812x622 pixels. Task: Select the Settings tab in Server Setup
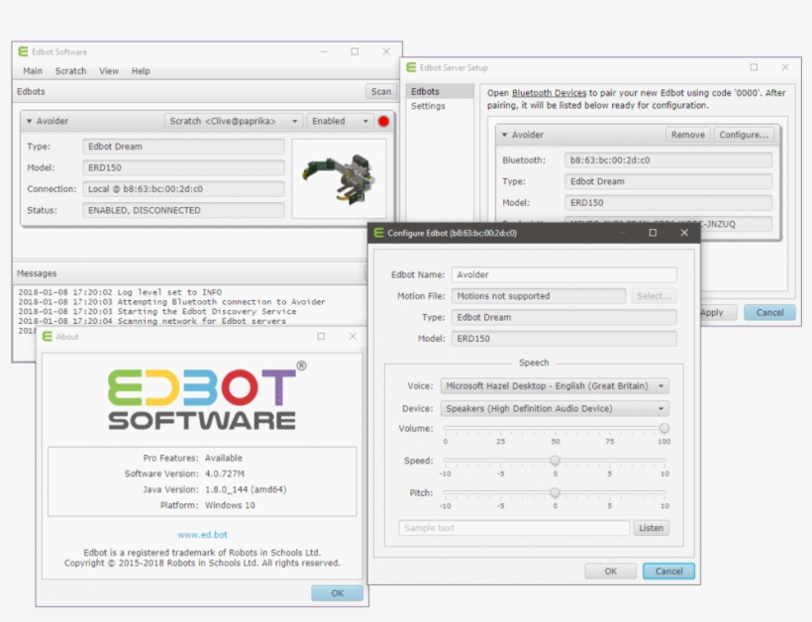(440, 106)
